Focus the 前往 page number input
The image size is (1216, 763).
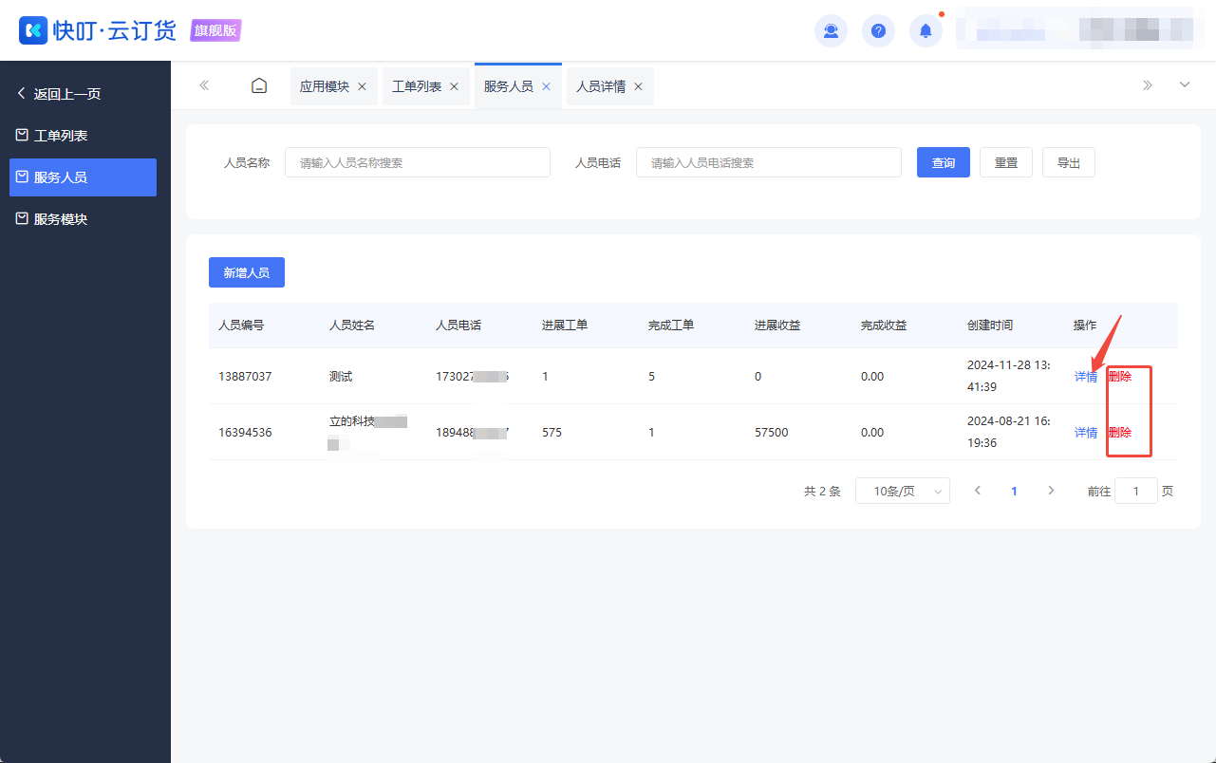1136,491
